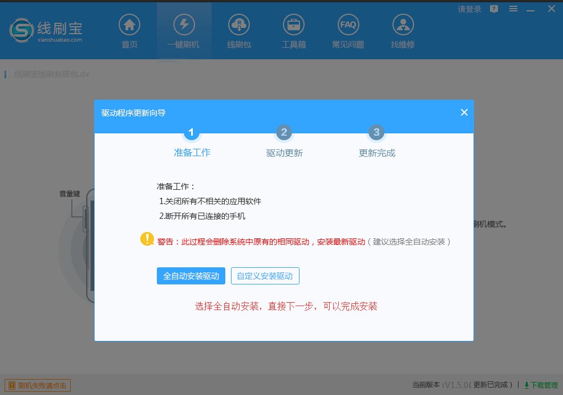Click the yellow warning exclamation icon
563x395 pixels.
[147, 240]
